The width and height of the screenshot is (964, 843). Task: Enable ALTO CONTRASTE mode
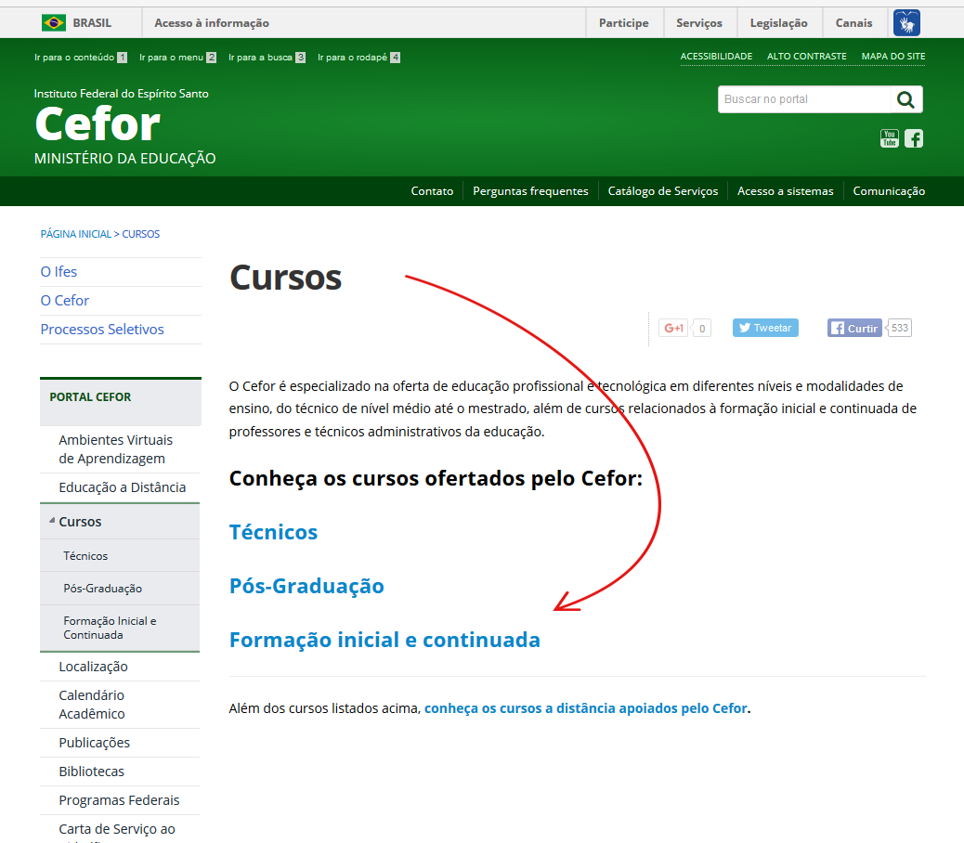click(x=807, y=56)
